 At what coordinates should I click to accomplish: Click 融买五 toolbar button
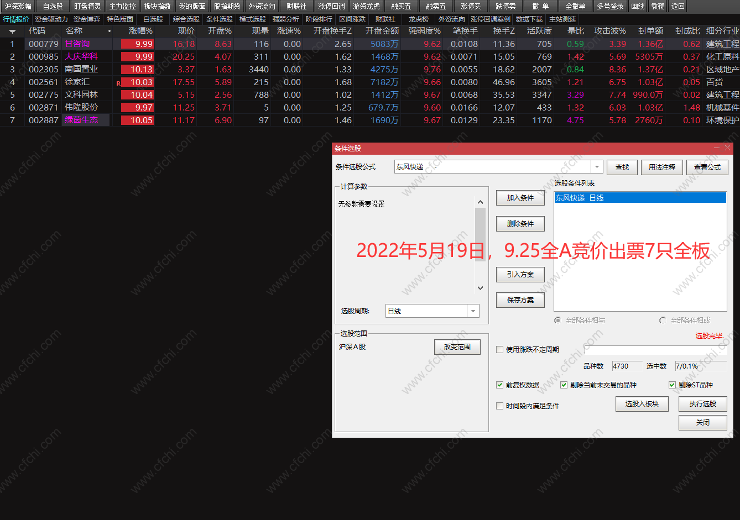click(x=401, y=6)
